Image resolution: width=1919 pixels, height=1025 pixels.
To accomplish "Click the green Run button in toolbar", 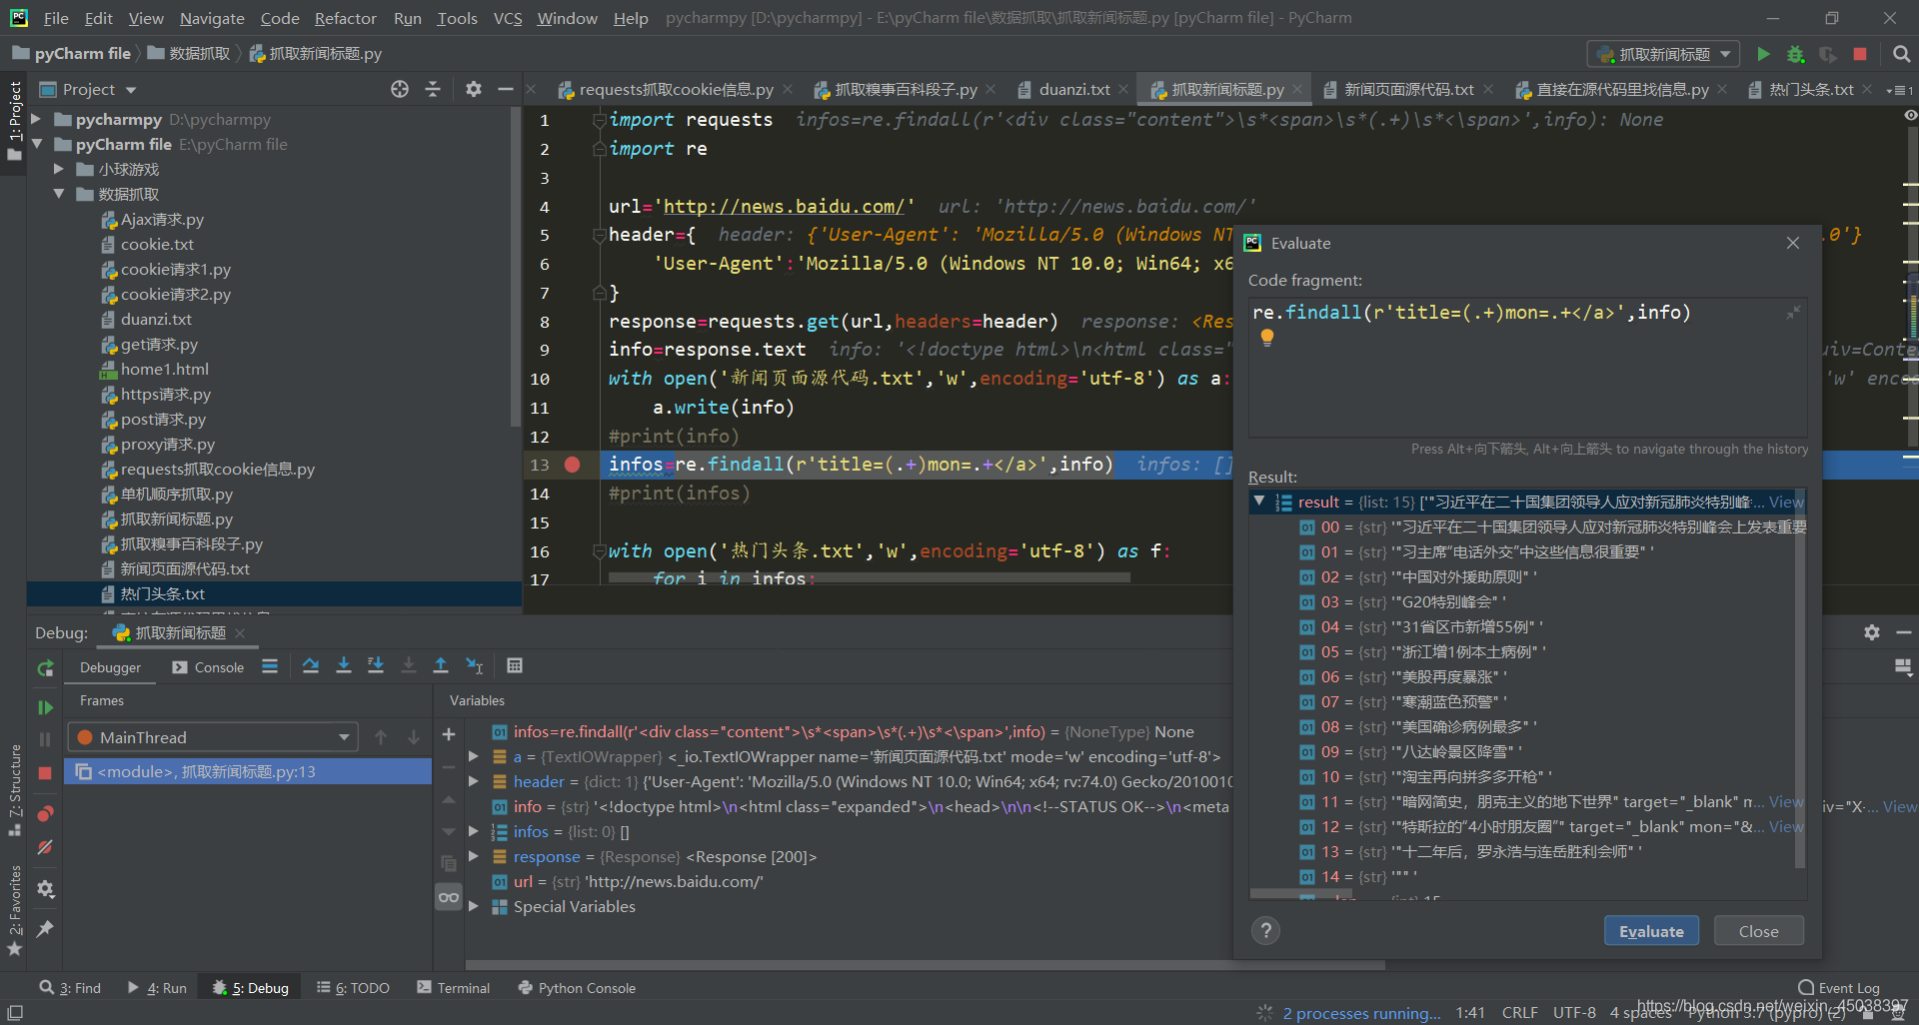I will coord(1763,54).
